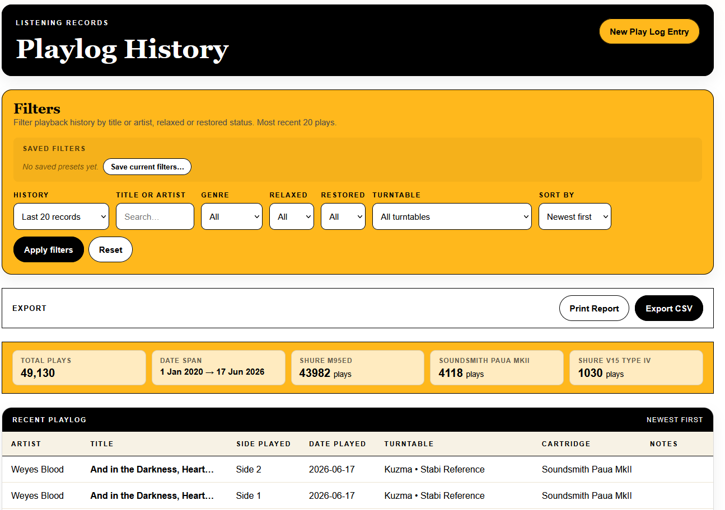Screen dimensions: 725x510
Task: Open the Sort By dropdown
Action: [575, 216]
